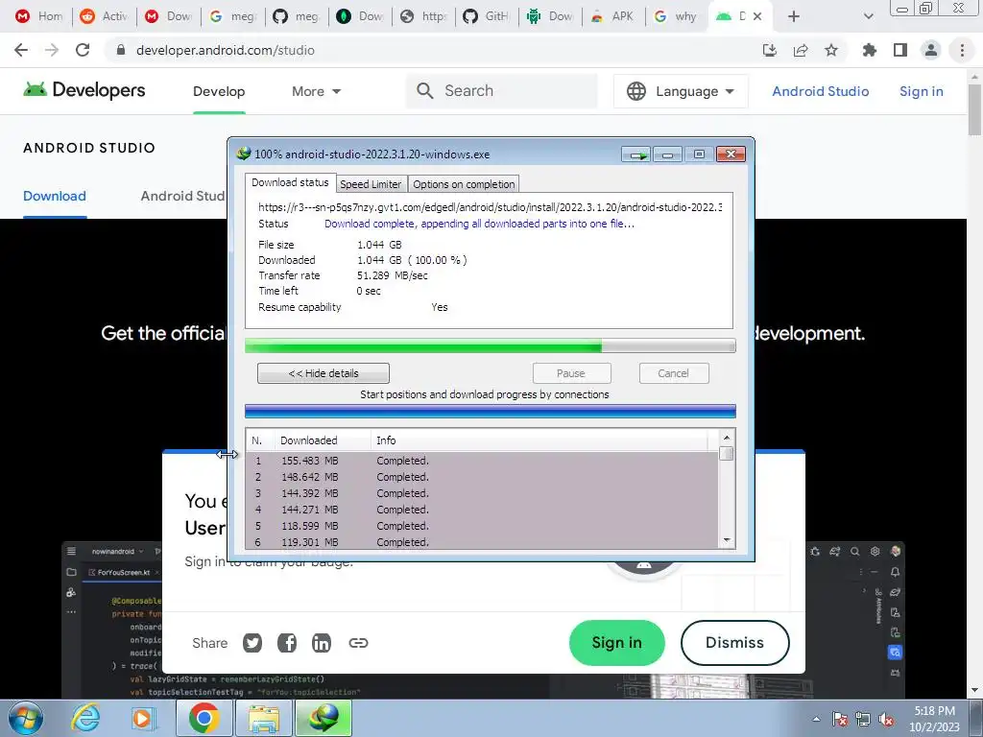Click the taskbar clock showing 5:18 PM
The height and width of the screenshot is (737, 983).
tap(935, 719)
